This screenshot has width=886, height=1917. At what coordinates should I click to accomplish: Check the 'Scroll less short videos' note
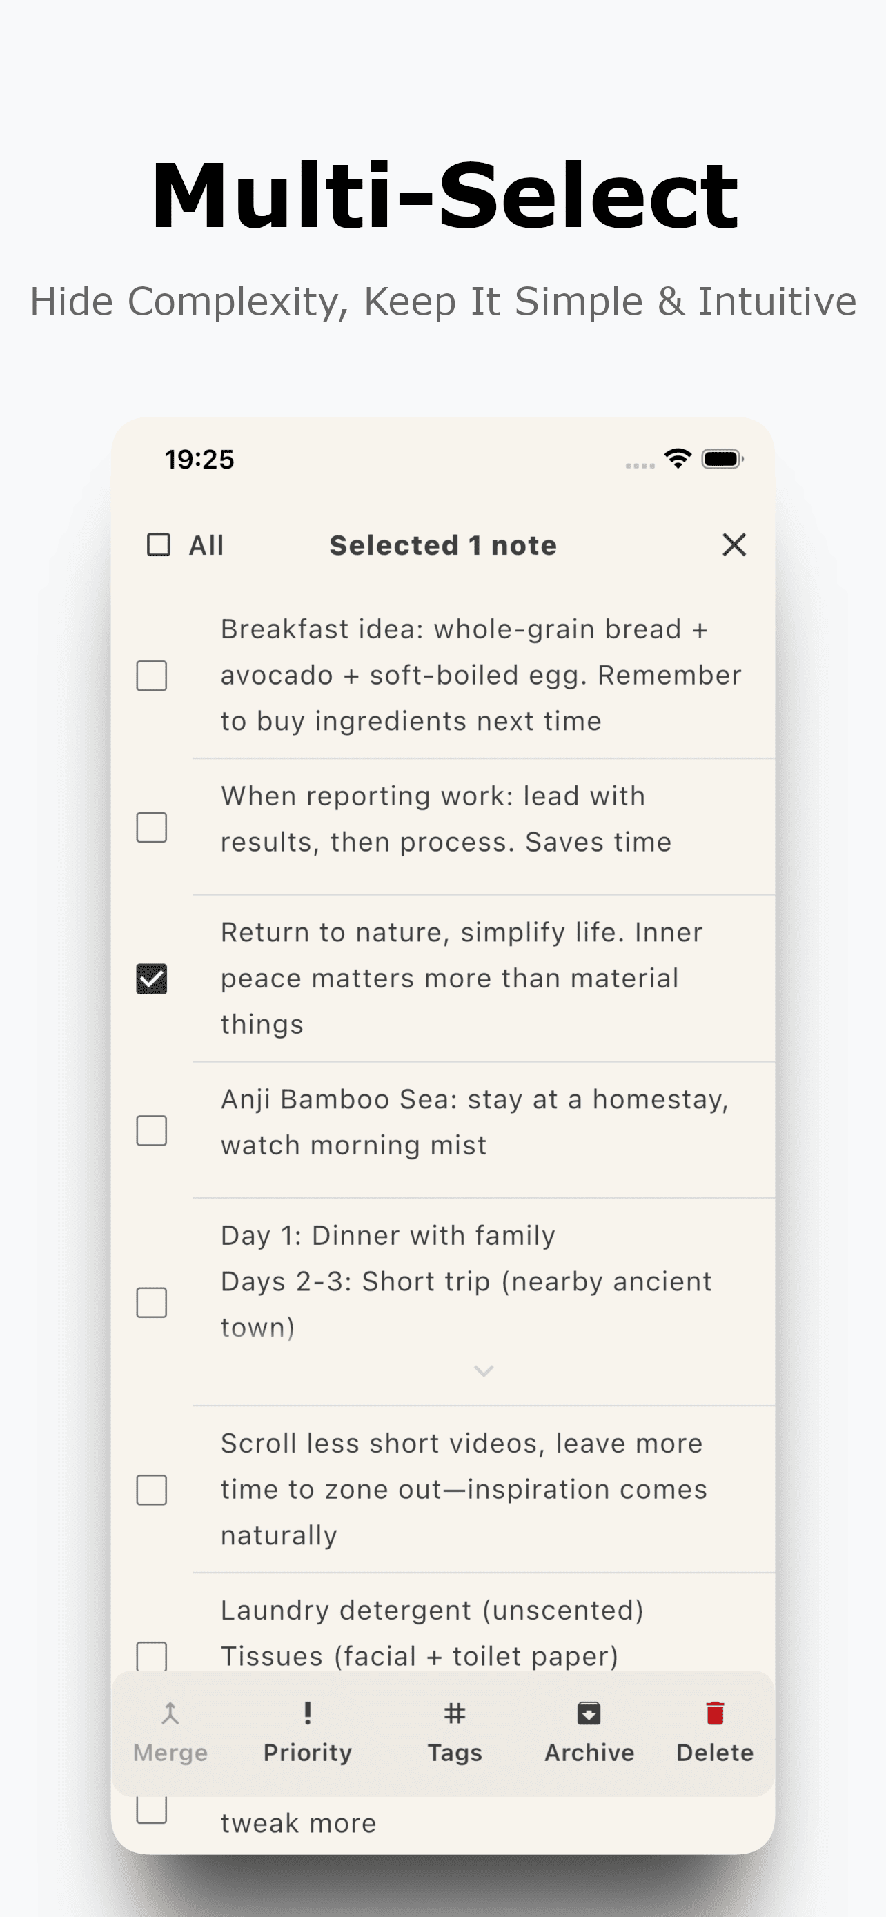click(152, 1489)
